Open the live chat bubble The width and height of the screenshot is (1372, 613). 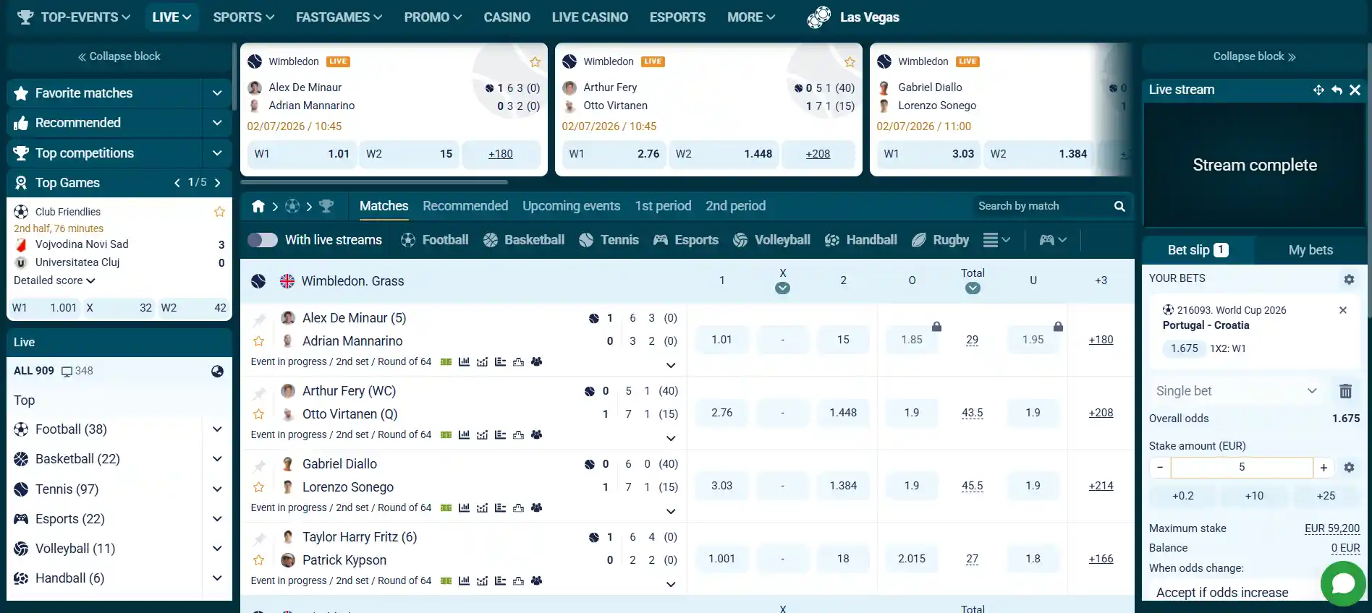pyautogui.click(x=1343, y=583)
